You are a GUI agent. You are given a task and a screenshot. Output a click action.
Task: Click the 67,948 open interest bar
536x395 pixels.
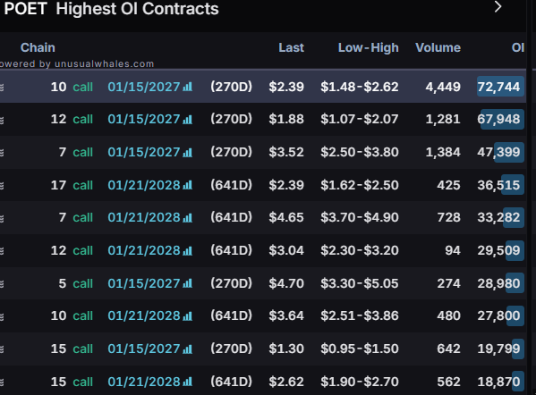[x=502, y=119]
